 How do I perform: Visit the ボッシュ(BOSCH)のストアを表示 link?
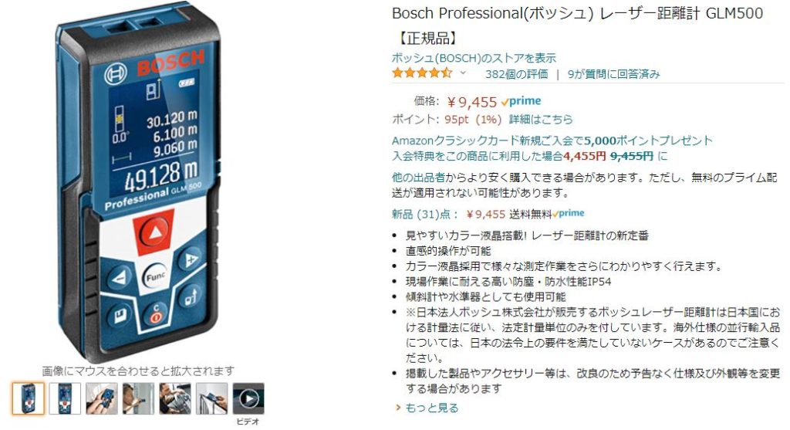pos(474,58)
